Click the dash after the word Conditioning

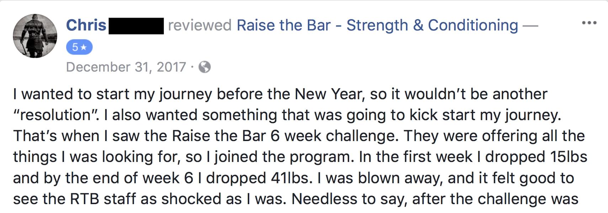coord(530,26)
